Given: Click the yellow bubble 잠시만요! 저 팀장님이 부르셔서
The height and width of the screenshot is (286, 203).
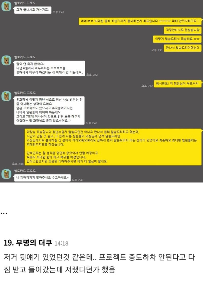Looking at the screenshot, I should click(178, 84).
